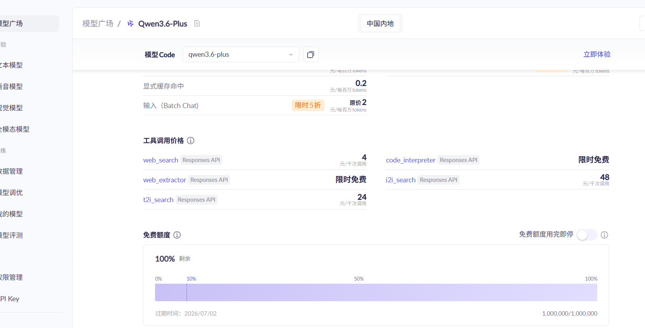Click the 4 元/千次调用 price for web_search
Screen dimensions: 645x328
tap(353, 160)
